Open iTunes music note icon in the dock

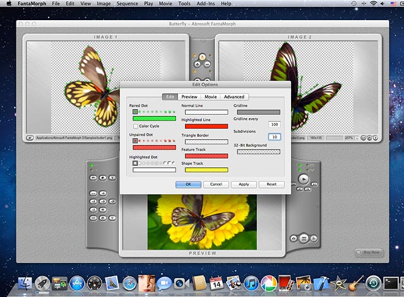point(251,283)
